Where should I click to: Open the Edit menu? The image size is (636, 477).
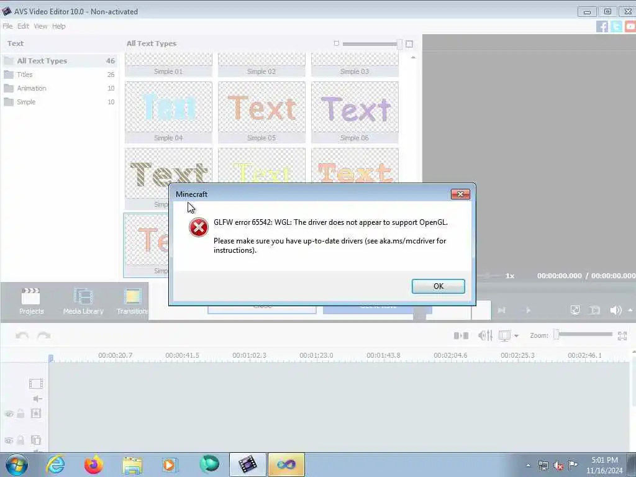tap(23, 26)
